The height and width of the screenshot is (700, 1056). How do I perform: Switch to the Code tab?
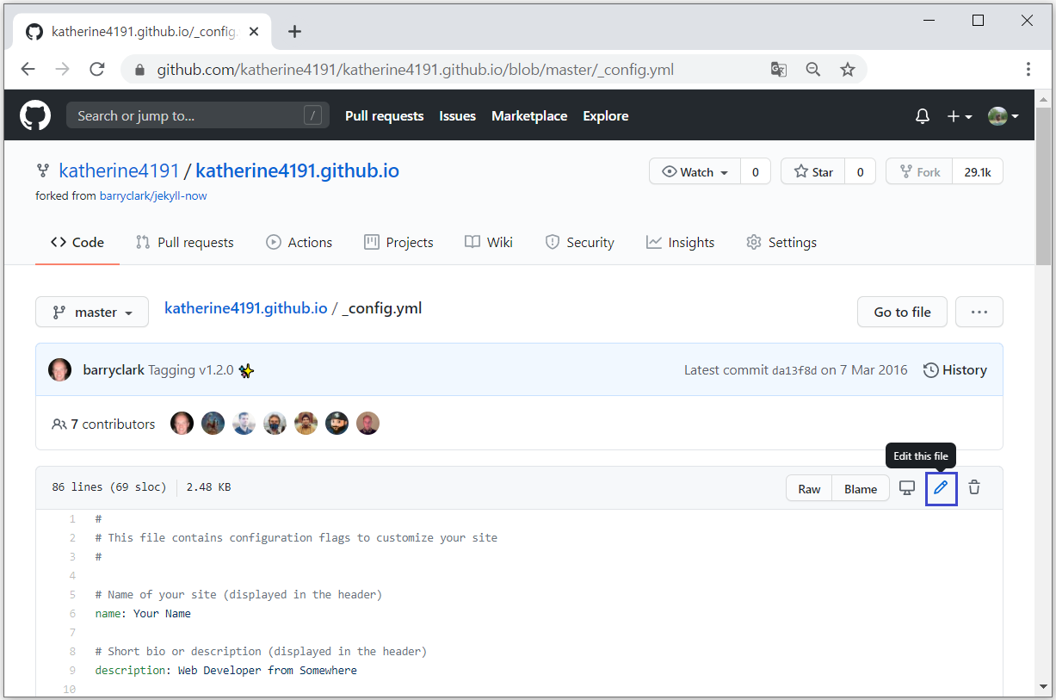coord(77,243)
